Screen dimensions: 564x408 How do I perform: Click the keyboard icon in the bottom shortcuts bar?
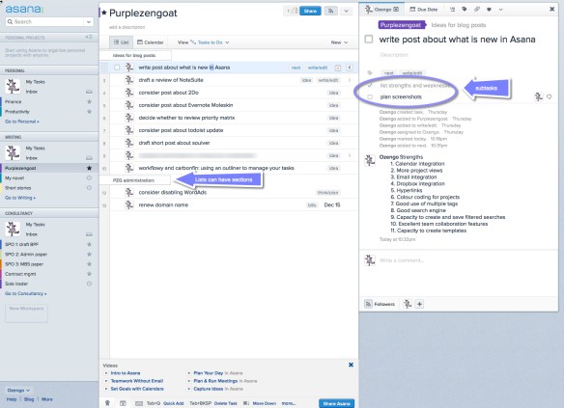click(x=139, y=403)
